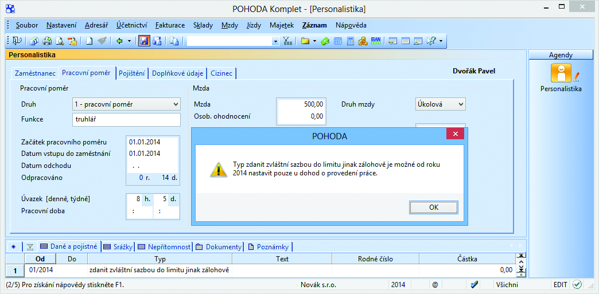Click the first calculator icon
Image resolution: width=599 pixels, height=294 pixels.
[338, 41]
